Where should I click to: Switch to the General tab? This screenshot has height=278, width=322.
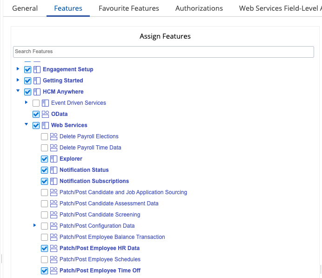(25, 8)
